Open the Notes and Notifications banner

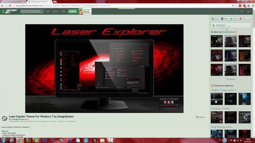85,12
